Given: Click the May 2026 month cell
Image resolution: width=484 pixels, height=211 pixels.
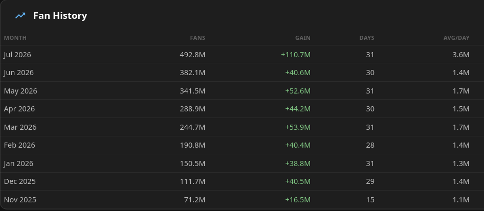Looking at the screenshot, I should tap(20, 91).
